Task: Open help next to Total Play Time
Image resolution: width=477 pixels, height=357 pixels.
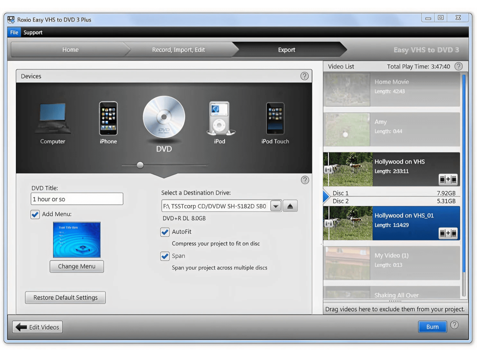Action: pos(458,66)
